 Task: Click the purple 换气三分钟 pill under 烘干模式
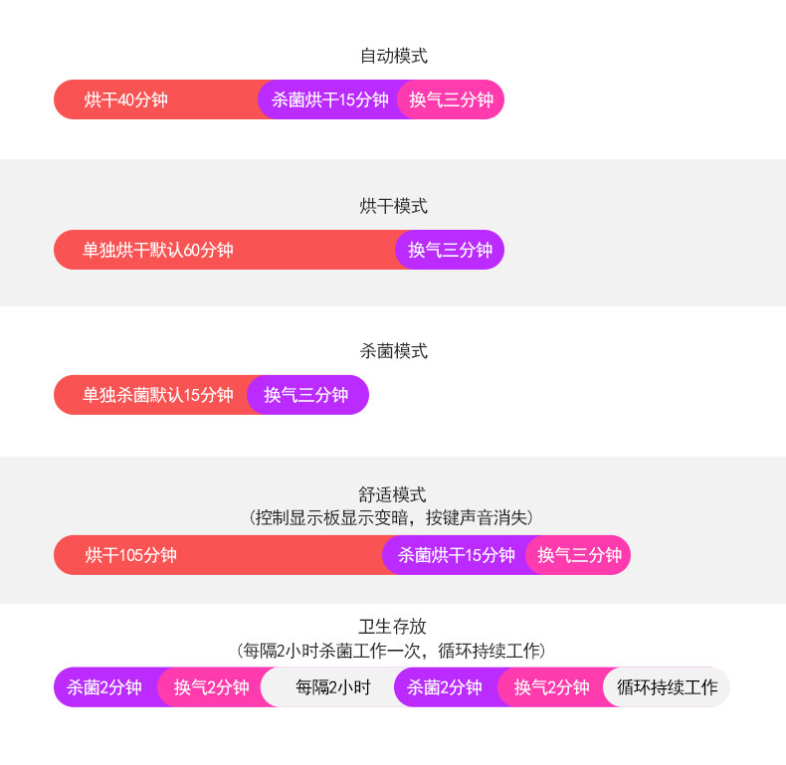[x=450, y=250]
